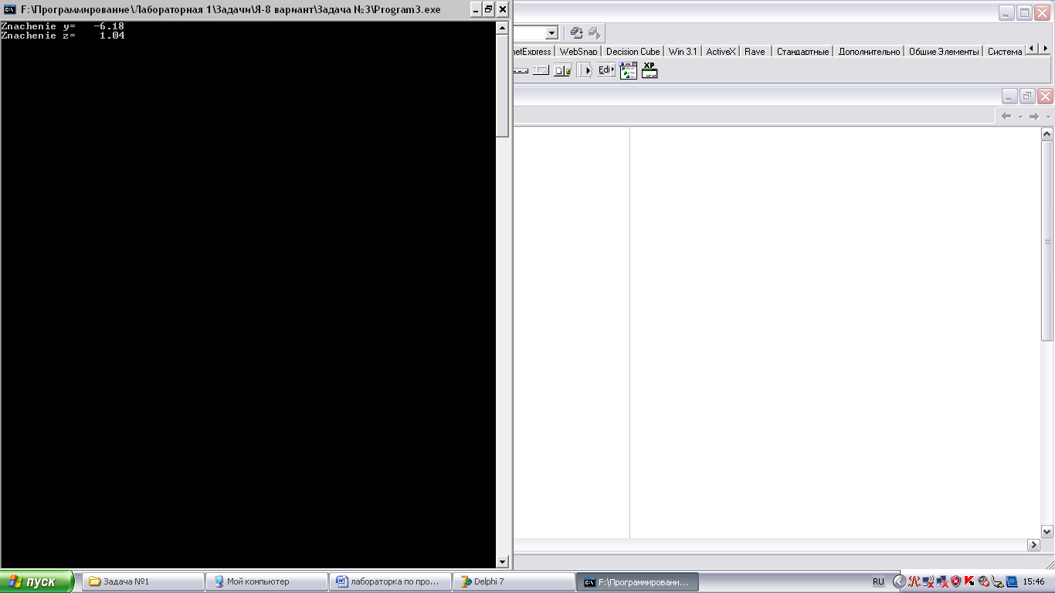1055x593 pixels.
Task: Open the лабораторка Word document taskbar button
Action: (x=390, y=581)
